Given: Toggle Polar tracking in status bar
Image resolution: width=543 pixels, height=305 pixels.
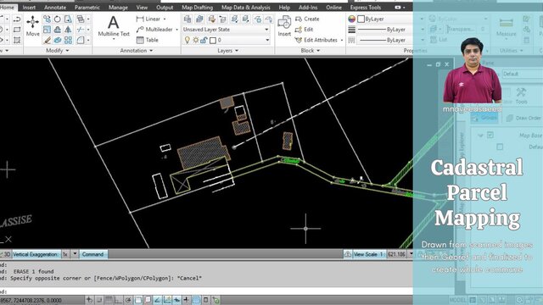Looking at the screenshot, I should [x=128, y=300].
